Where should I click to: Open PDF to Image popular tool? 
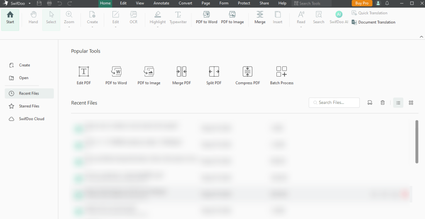(x=149, y=76)
